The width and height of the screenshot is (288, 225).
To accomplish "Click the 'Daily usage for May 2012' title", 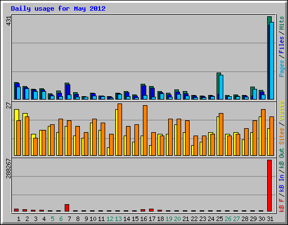I will pyautogui.click(x=58, y=8).
